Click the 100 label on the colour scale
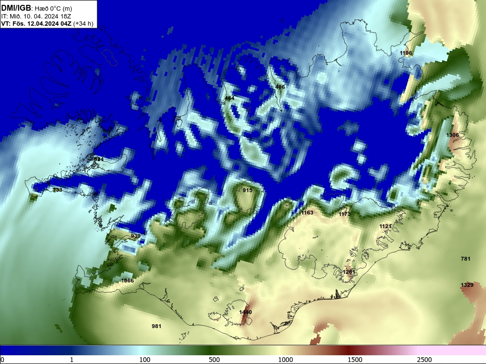This screenshot has height=364, width=486. (x=145, y=360)
